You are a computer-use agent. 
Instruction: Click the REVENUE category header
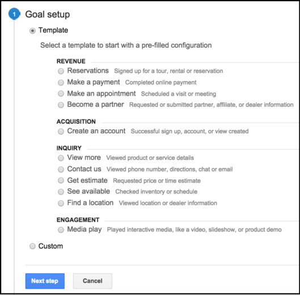coord(71,61)
